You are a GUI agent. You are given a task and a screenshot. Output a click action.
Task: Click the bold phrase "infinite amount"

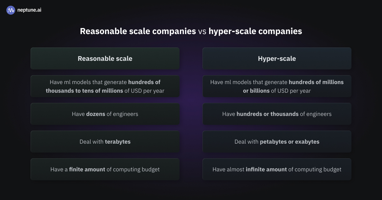(x=266, y=169)
